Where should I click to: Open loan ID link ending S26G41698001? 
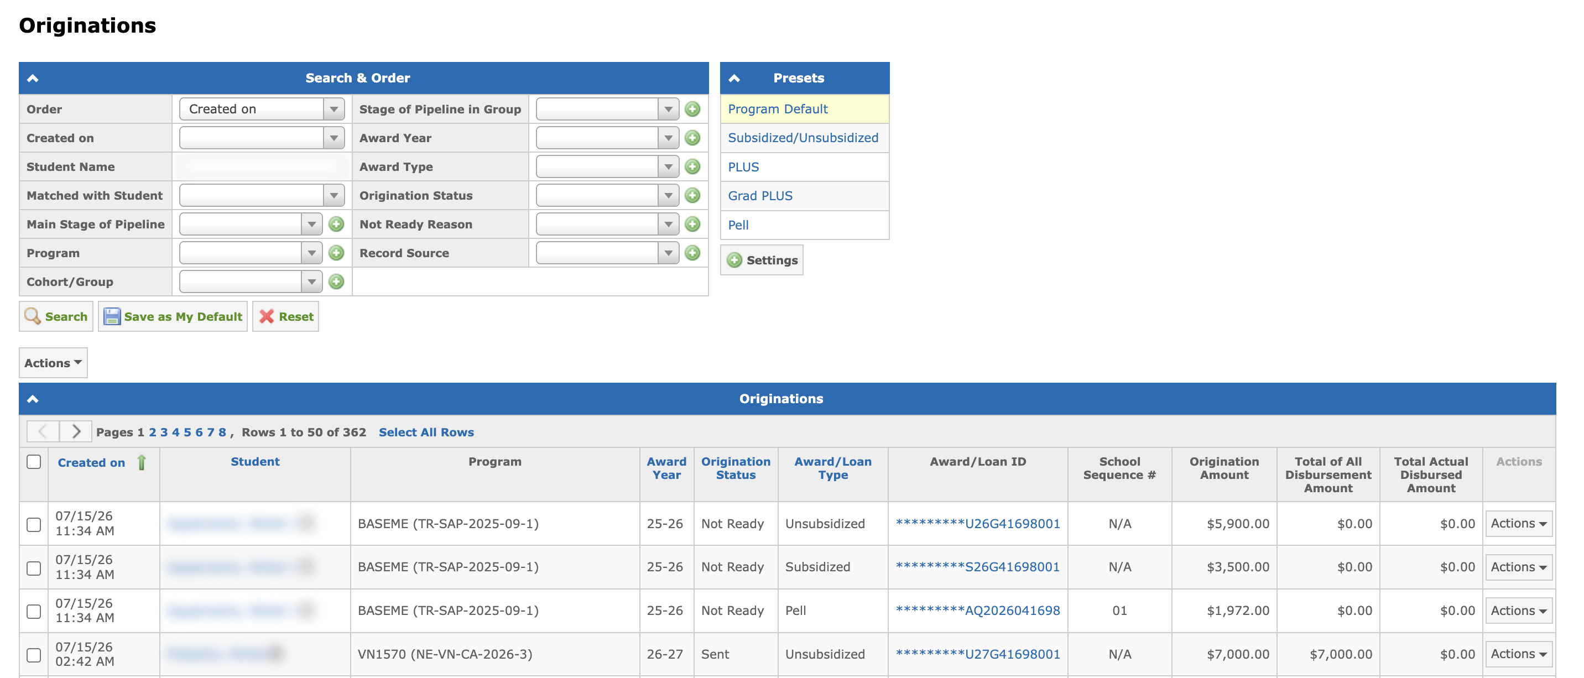click(x=978, y=567)
